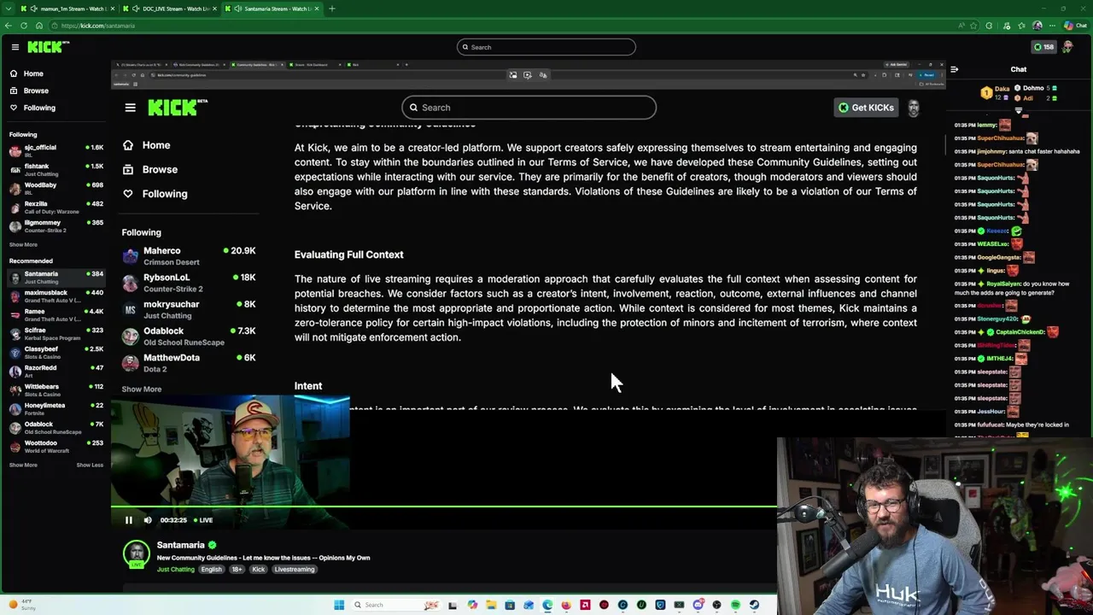This screenshot has width=1093, height=615.
Task: Open browser extensions icon
Action: coord(989,26)
